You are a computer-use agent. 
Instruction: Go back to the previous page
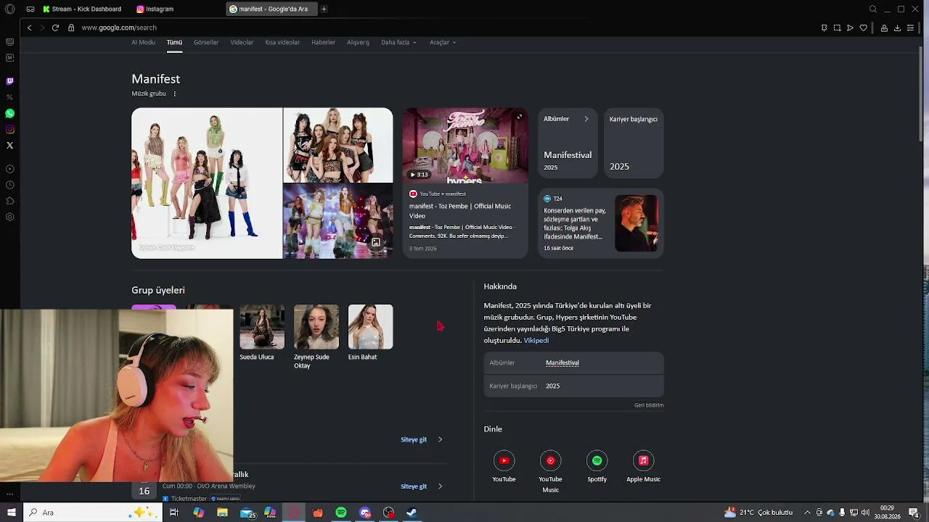point(29,28)
